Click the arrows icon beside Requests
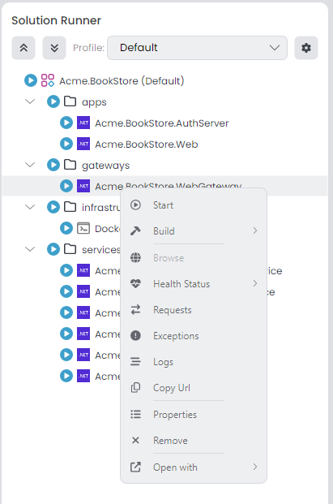This screenshot has height=504, width=333. click(x=135, y=309)
